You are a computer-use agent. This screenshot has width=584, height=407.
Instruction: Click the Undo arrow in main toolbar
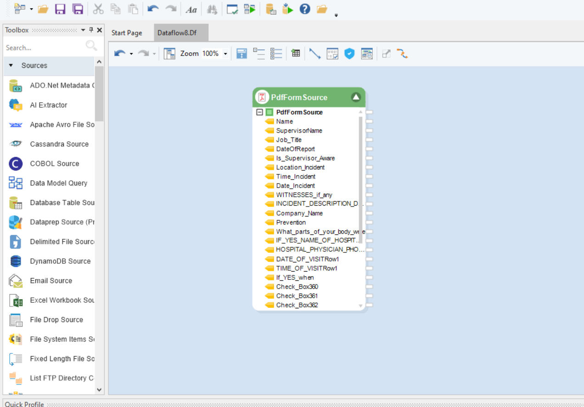coord(153,9)
